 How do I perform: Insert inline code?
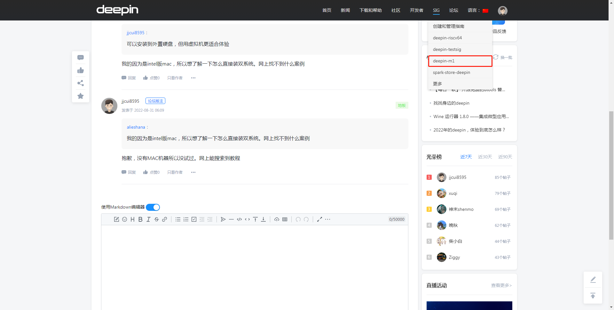[x=247, y=219]
